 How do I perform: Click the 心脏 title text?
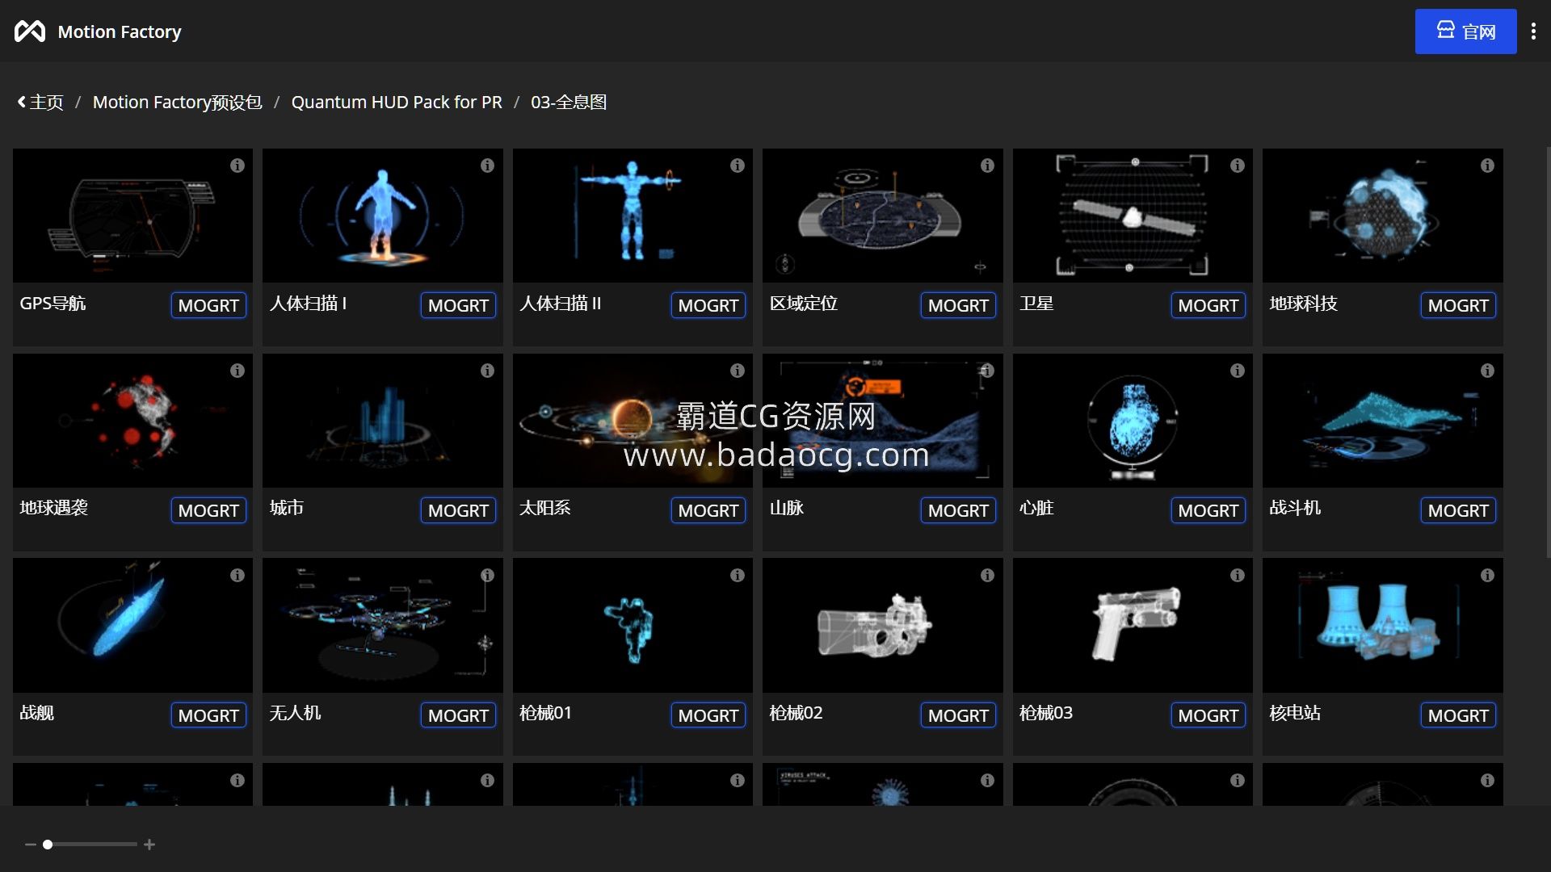1036,508
